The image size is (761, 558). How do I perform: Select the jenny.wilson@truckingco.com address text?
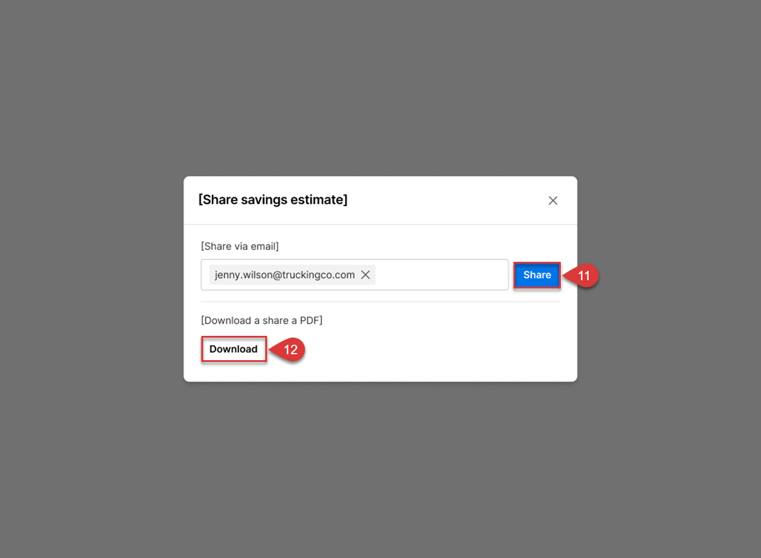(x=284, y=275)
